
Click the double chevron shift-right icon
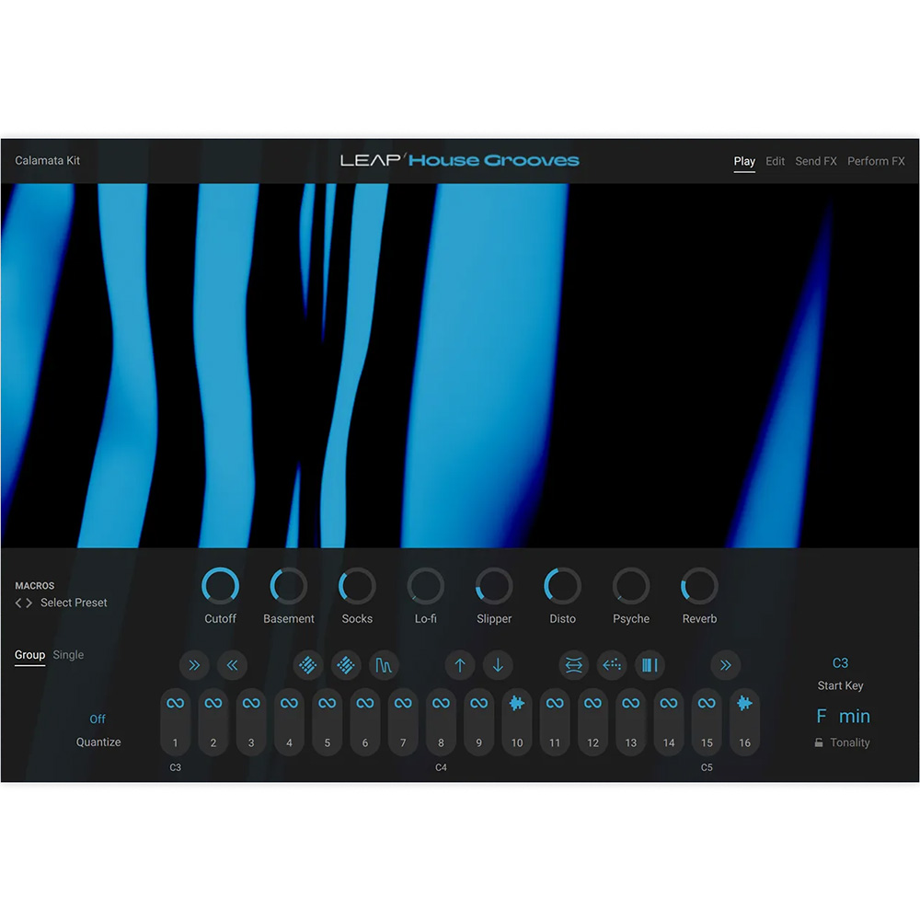pos(725,665)
